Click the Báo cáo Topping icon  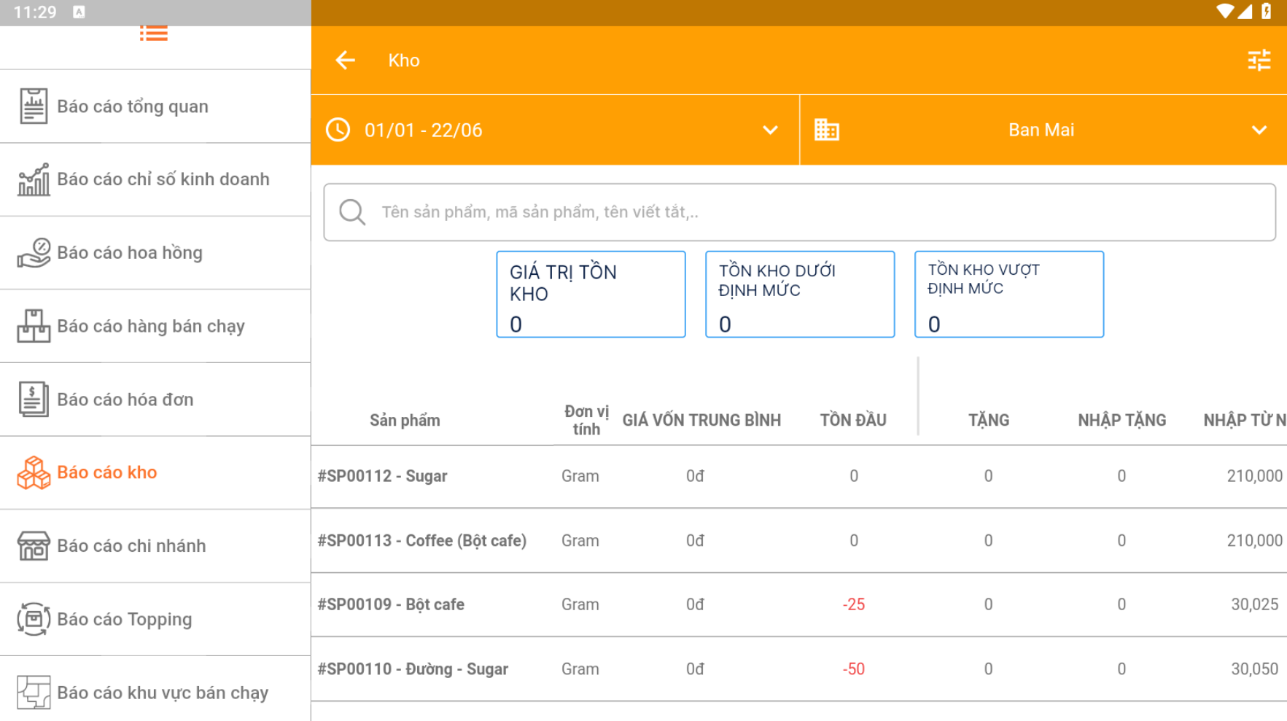pyautogui.click(x=34, y=619)
